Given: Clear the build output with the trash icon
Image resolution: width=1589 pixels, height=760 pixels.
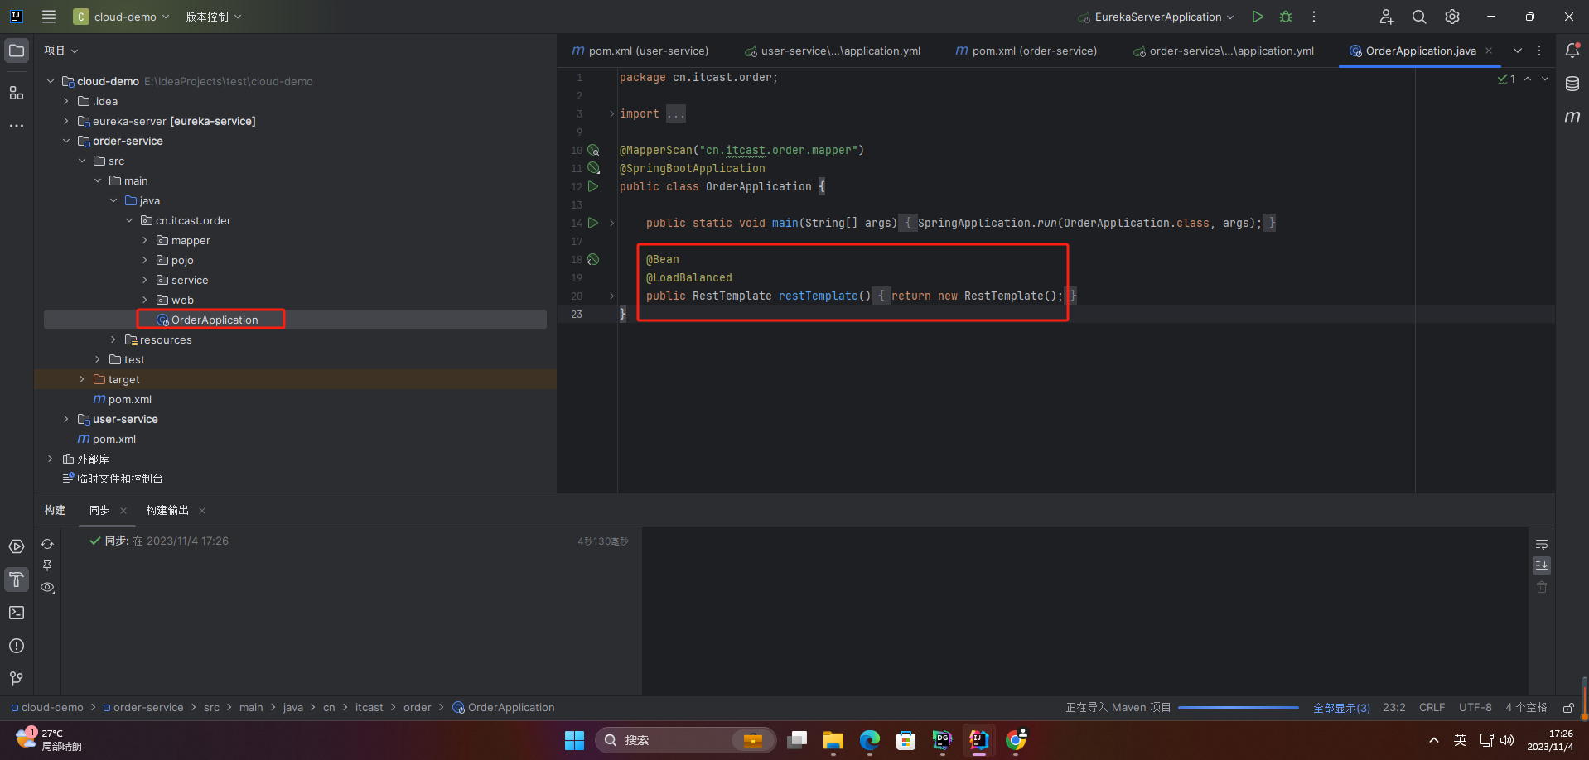Looking at the screenshot, I should click(1542, 587).
